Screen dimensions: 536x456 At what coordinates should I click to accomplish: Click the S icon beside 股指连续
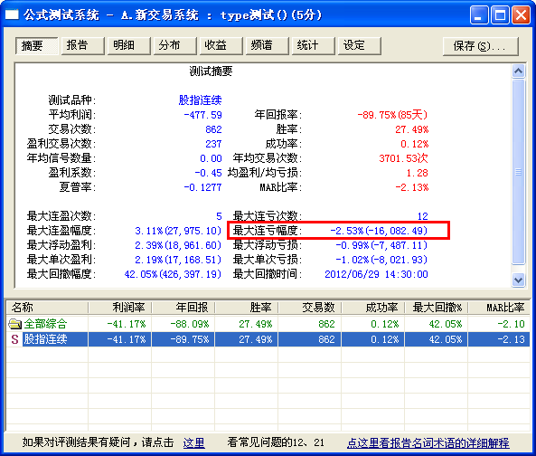point(14,339)
